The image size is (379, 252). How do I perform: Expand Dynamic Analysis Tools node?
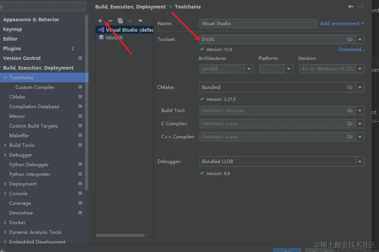pyautogui.click(x=5, y=232)
